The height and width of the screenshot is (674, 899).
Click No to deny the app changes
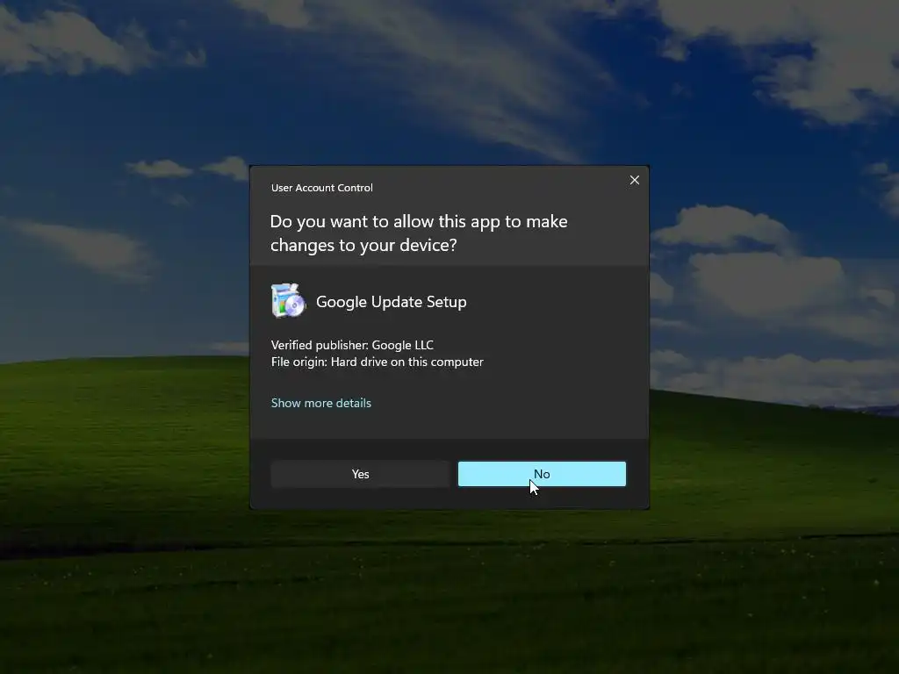pos(542,474)
